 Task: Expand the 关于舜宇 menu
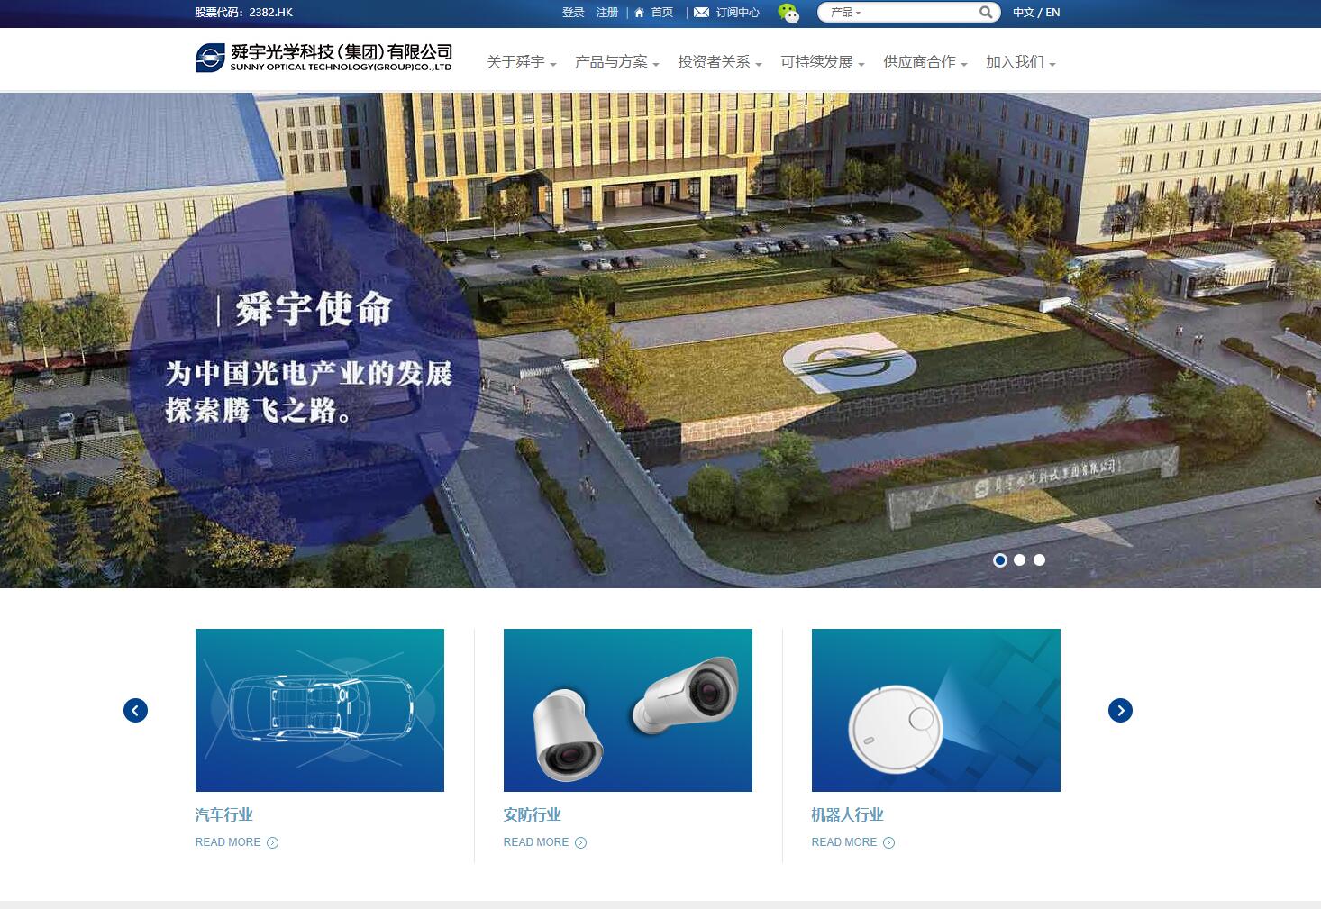(521, 62)
